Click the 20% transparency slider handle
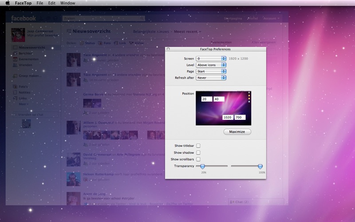 pyautogui.click(x=203, y=166)
